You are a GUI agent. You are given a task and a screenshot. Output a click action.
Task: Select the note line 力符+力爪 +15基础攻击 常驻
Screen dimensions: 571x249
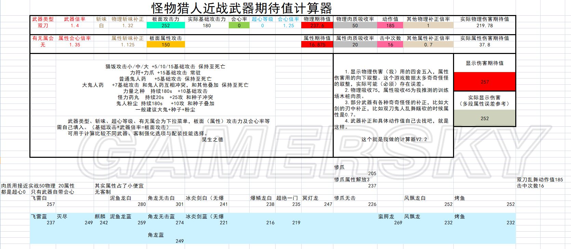165,73
